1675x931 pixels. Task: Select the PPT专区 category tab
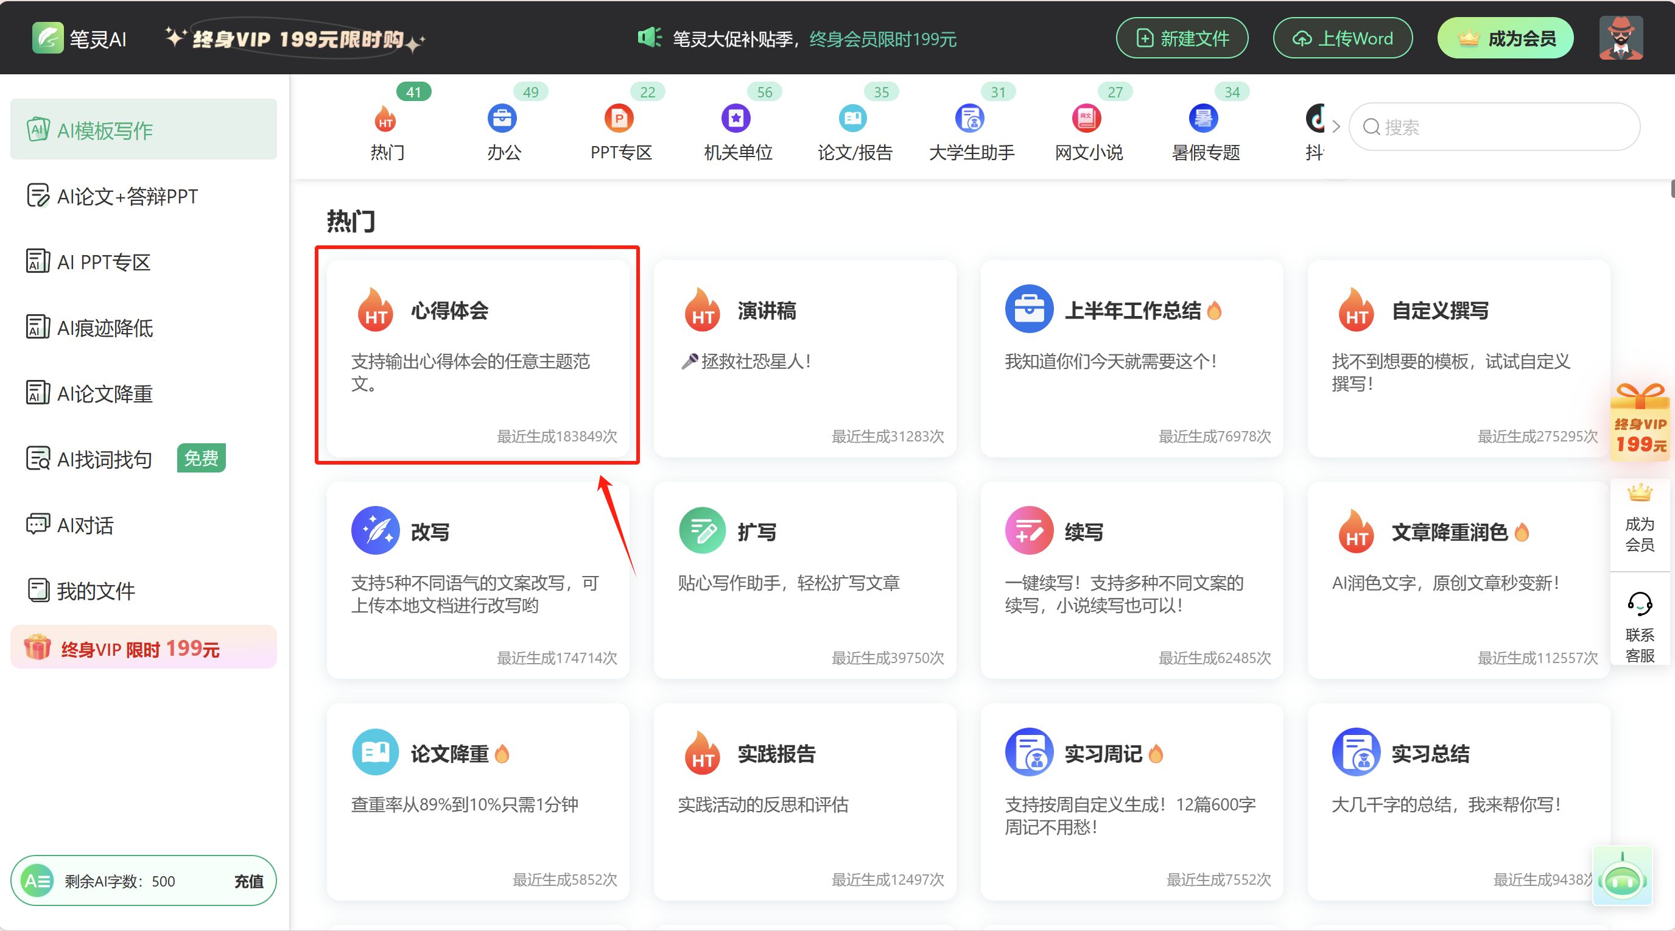click(x=620, y=133)
